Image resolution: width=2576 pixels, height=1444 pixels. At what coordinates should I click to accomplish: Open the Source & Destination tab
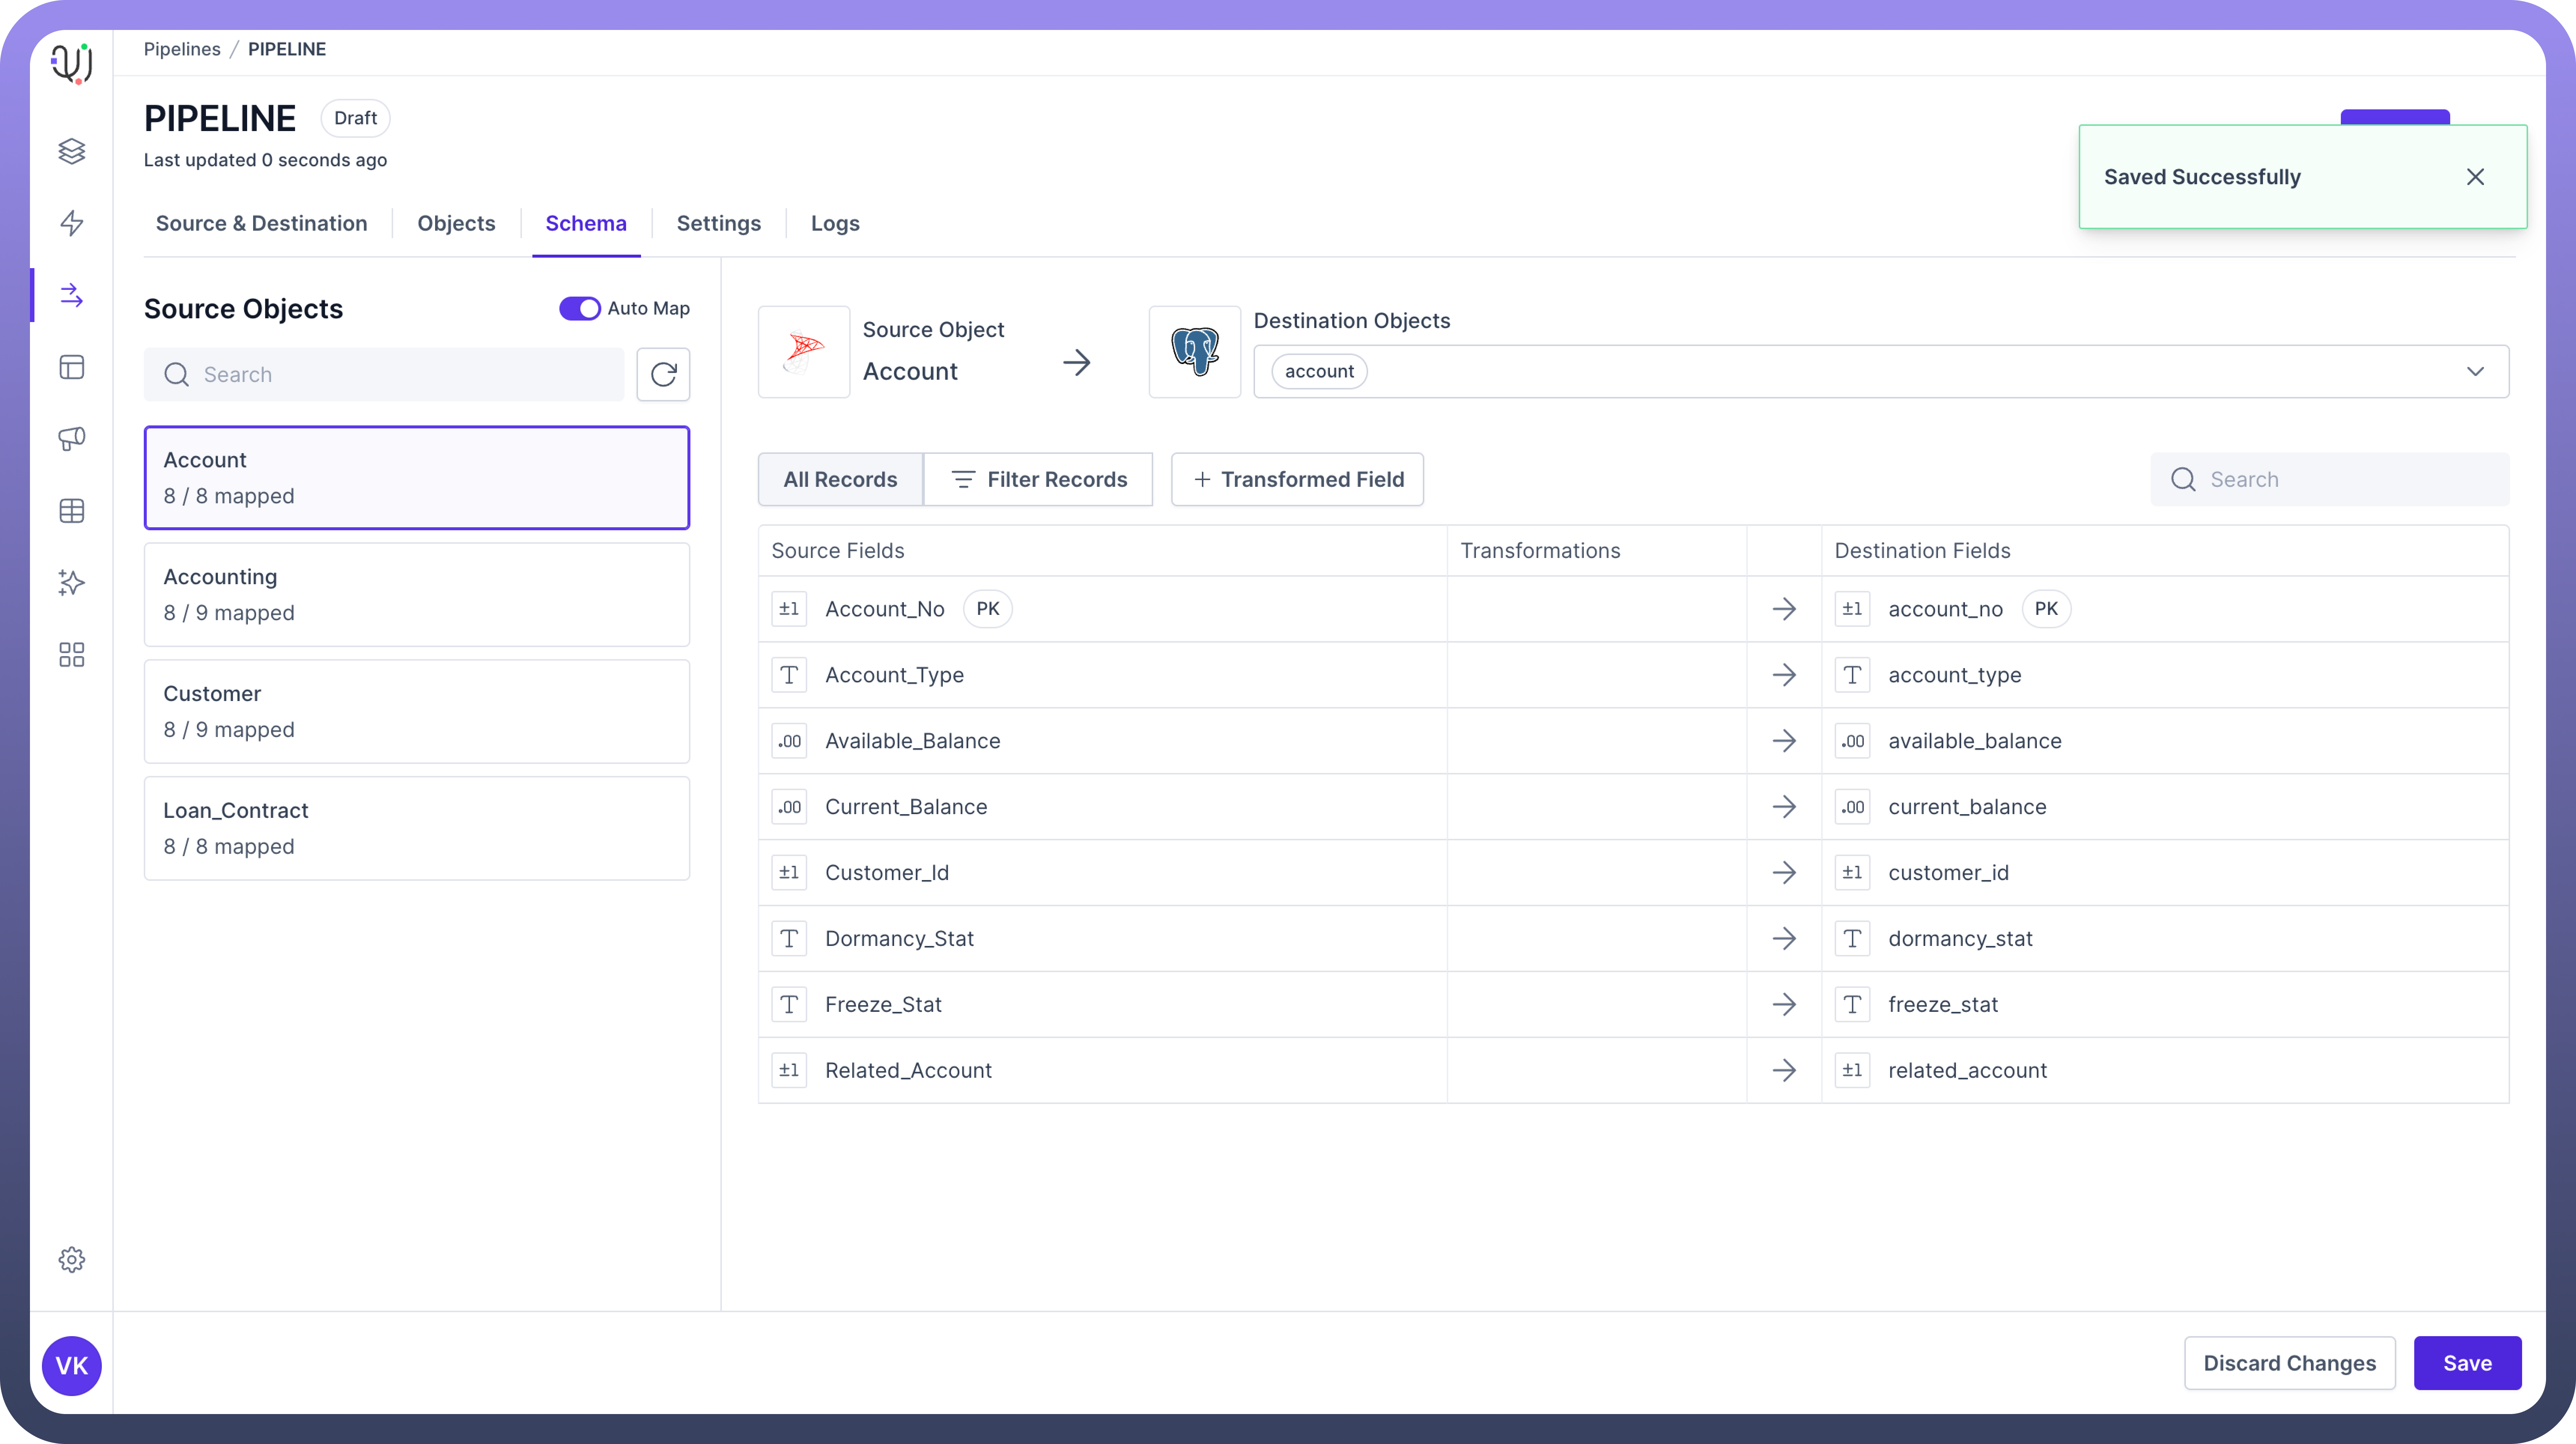tap(261, 223)
